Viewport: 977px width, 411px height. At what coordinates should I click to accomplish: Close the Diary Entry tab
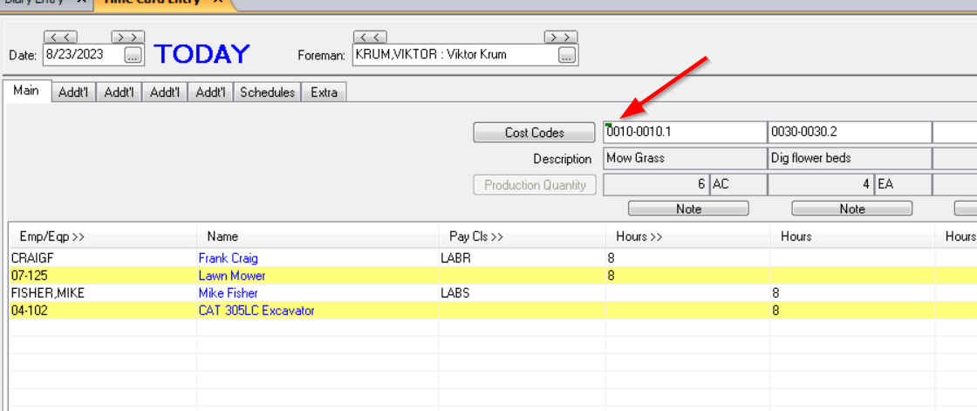pyautogui.click(x=80, y=3)
